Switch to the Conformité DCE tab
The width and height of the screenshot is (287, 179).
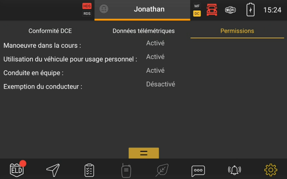click(x=50, y=31)
